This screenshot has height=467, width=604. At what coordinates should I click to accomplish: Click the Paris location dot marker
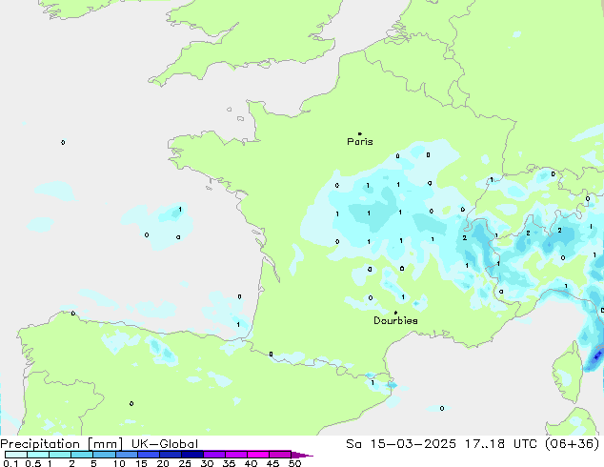coord(360,133)
